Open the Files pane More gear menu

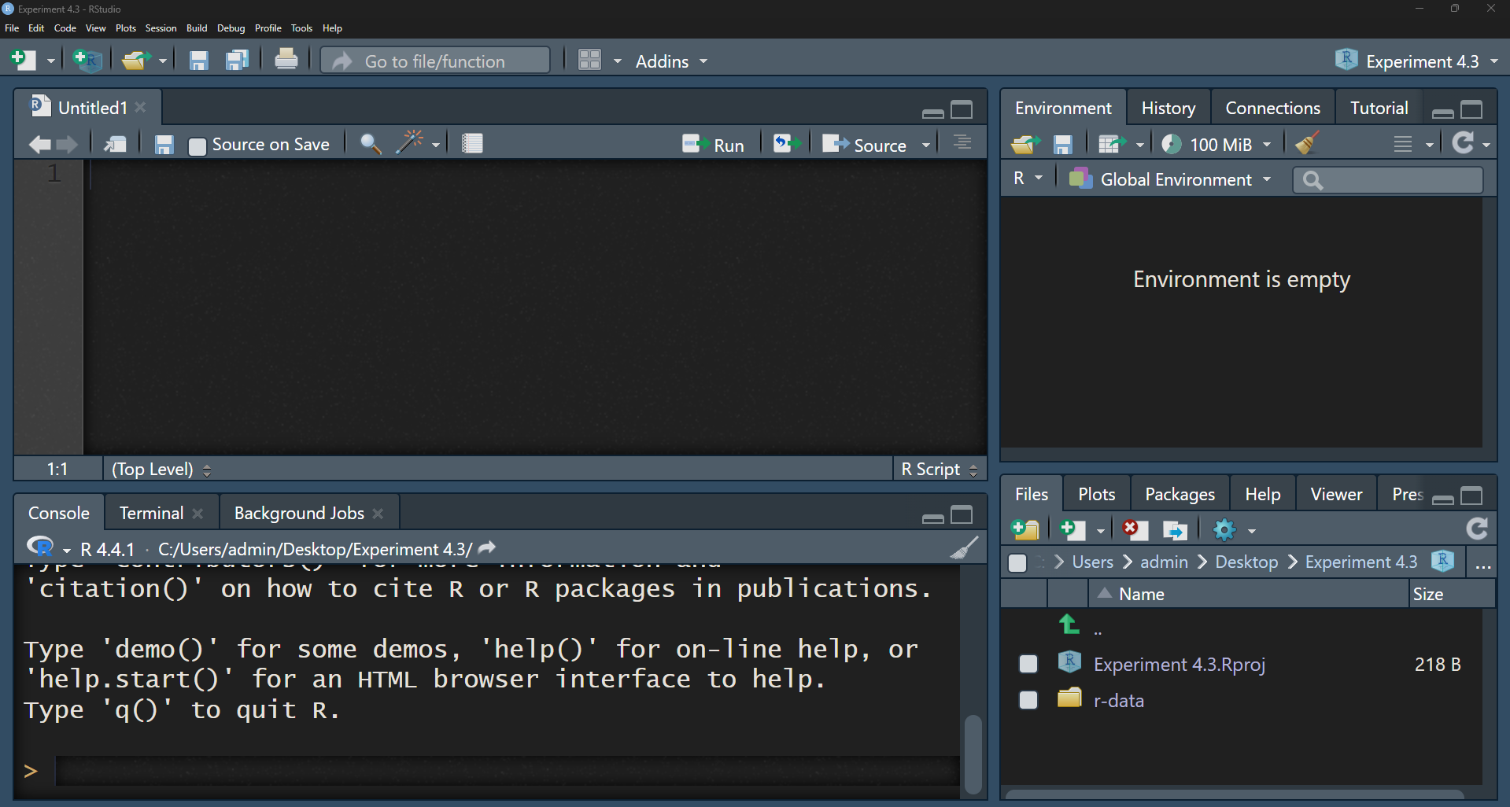tap(1233, 530)
